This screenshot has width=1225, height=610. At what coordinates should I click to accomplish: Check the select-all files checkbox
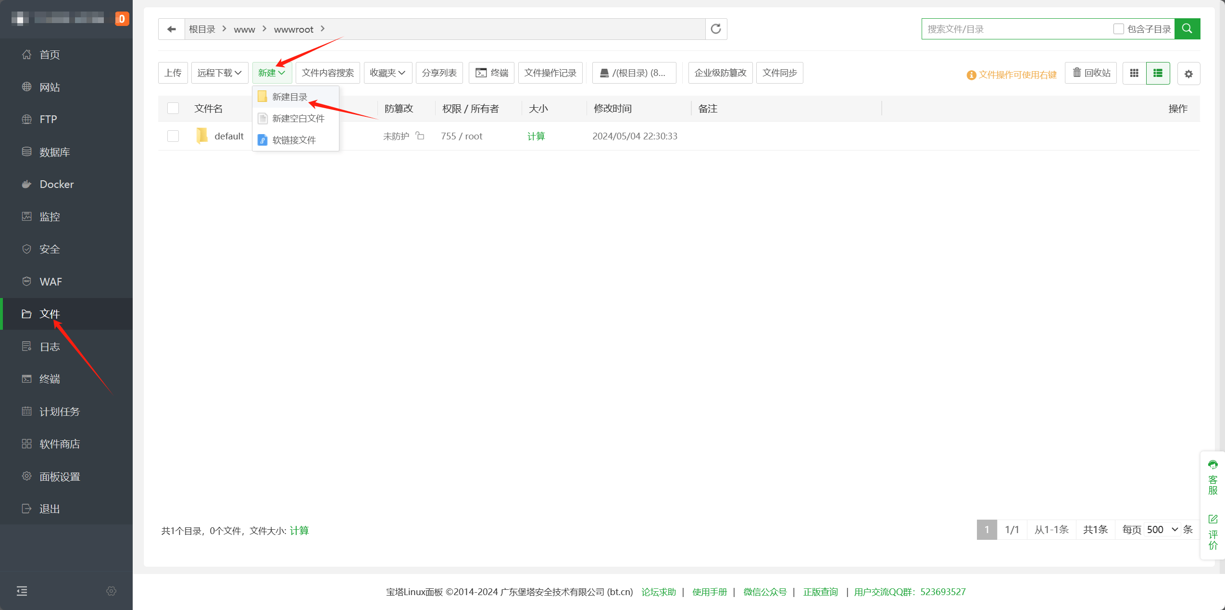[173, 109]
